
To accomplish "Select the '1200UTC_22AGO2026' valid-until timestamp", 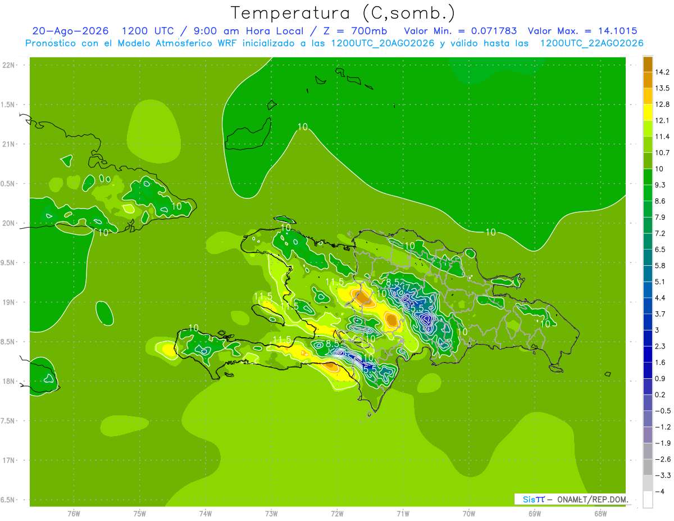I will (x=591, y=43).
